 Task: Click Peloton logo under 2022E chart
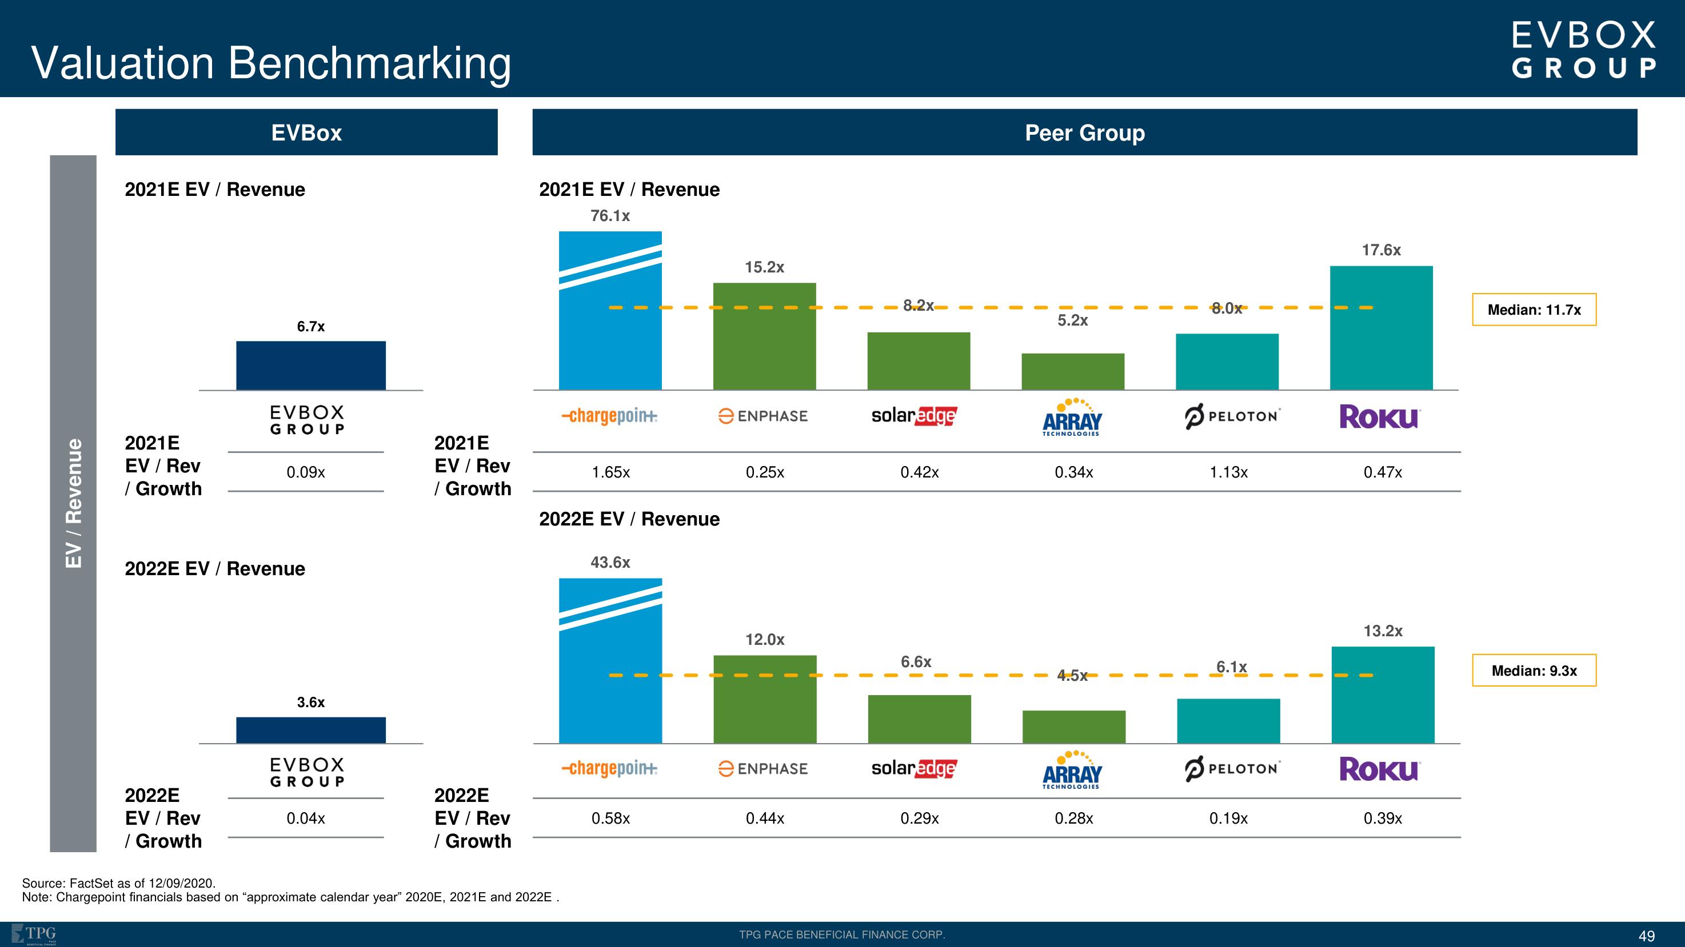[1232, 769]
